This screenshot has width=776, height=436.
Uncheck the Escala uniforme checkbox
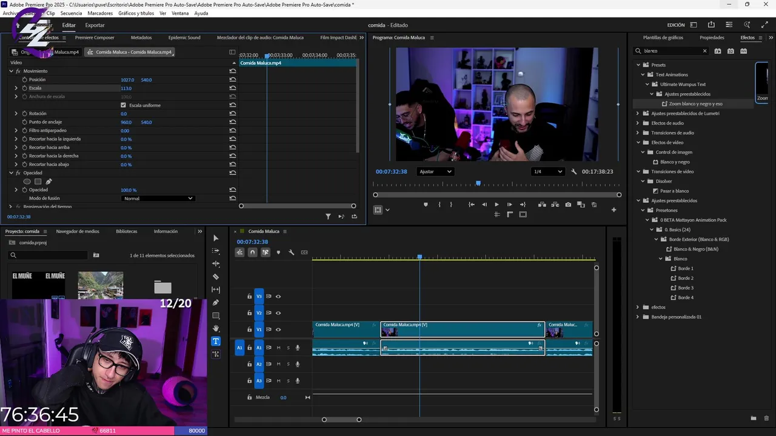pos(124,105)
